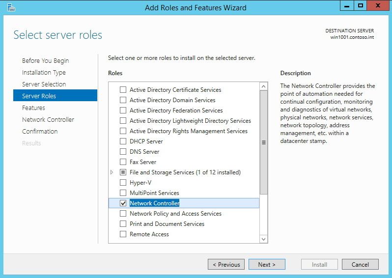
Task: Select the Fax Server checkbox
Action: (x=123, y=162)
